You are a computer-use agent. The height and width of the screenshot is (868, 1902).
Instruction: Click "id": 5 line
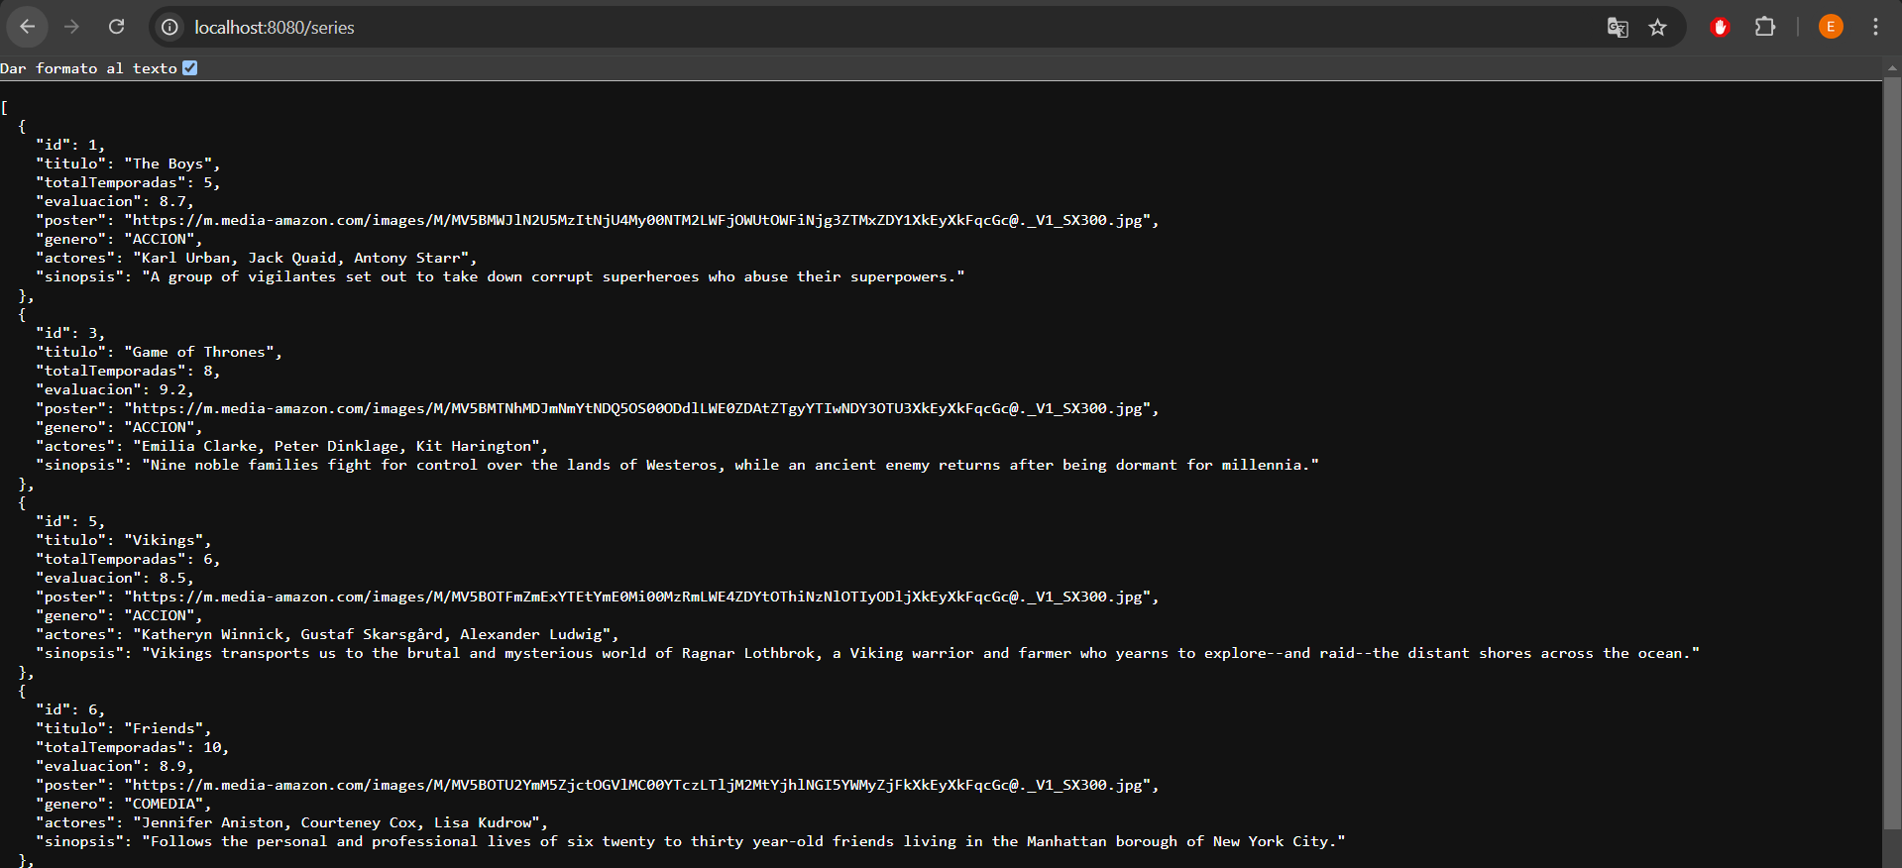[x=70, y=521]
